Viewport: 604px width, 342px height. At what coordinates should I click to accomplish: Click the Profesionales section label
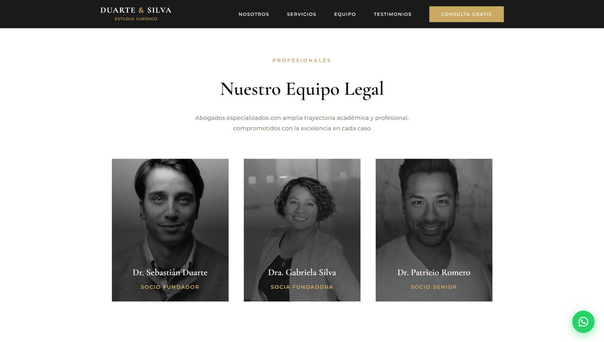(x=302, y=60)
